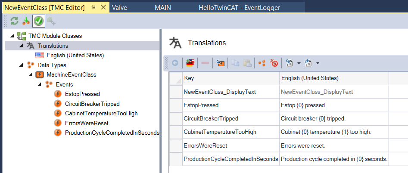Switch to the Valve tab
The width and height of the screenshot is (408, 173).
tap(119, 7)
